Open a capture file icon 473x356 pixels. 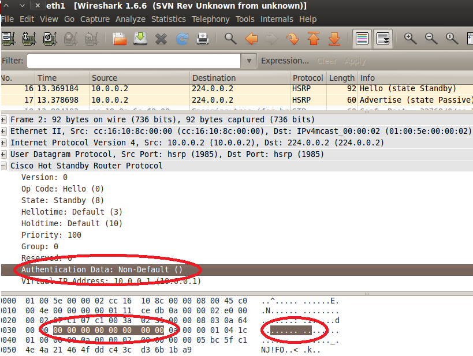[x=120, y=39]
